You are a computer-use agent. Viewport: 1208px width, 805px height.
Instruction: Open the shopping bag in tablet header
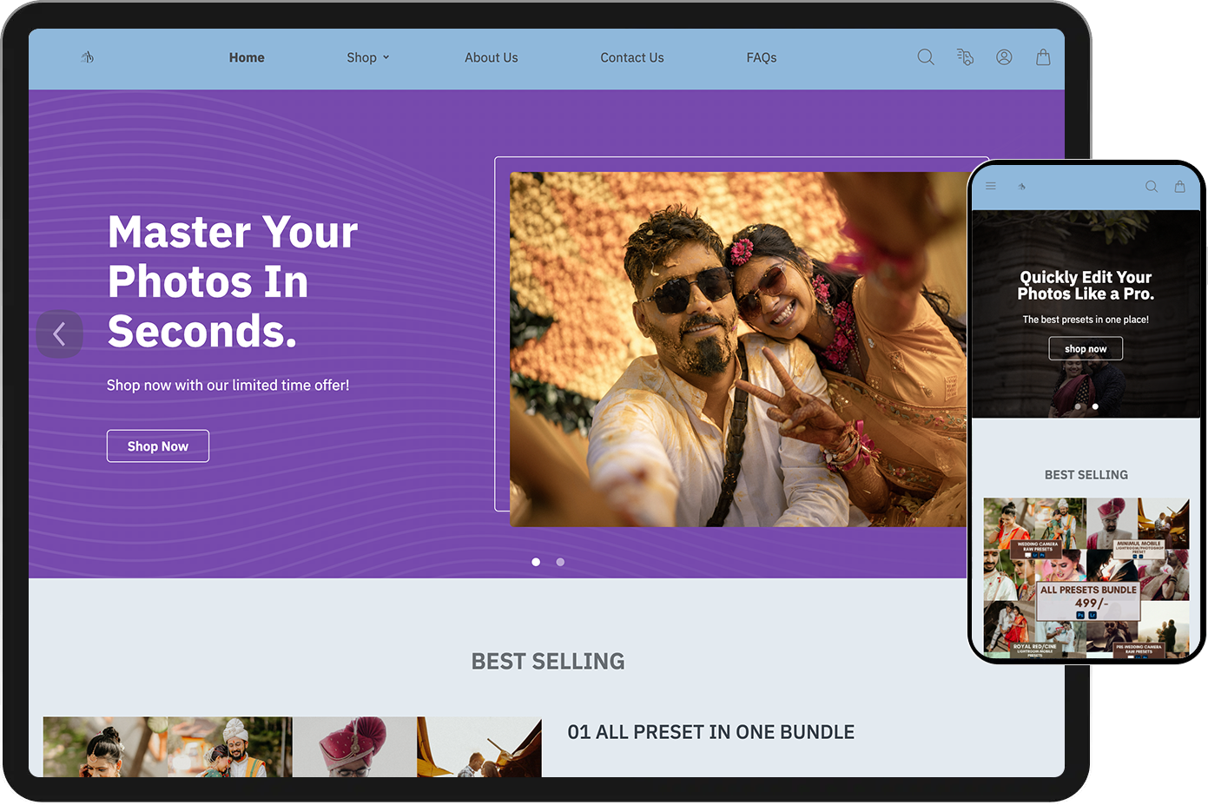[1043, 57]
